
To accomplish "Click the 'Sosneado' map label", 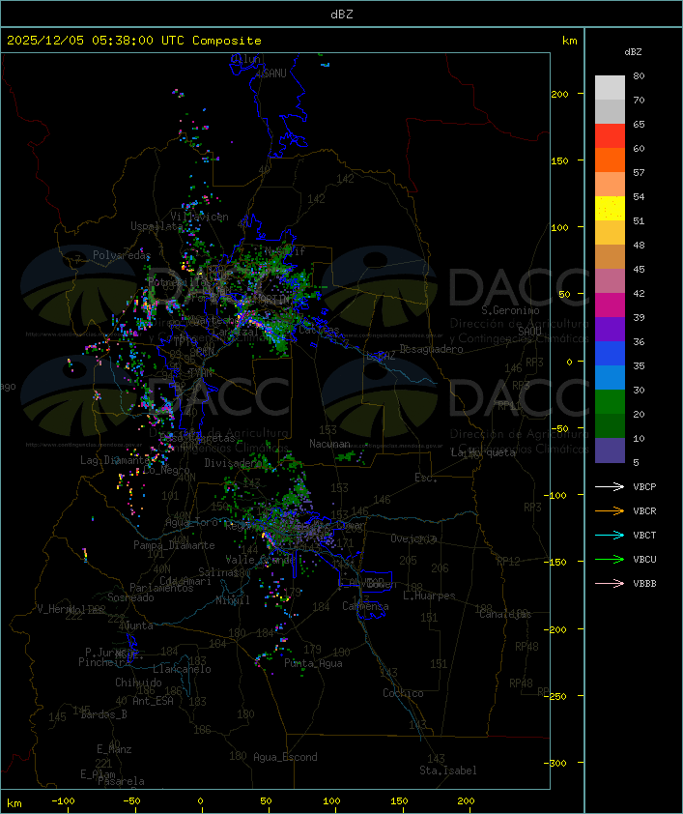I will coord(130,597).
